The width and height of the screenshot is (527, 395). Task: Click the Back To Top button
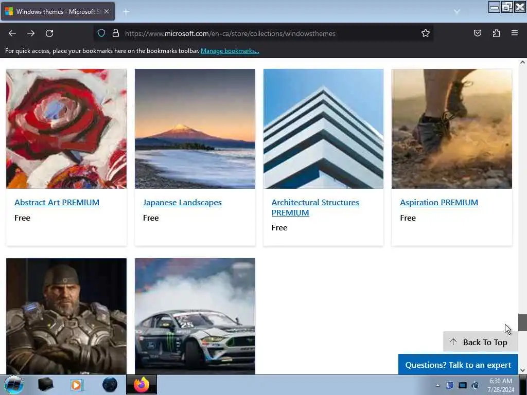point(480,342)
